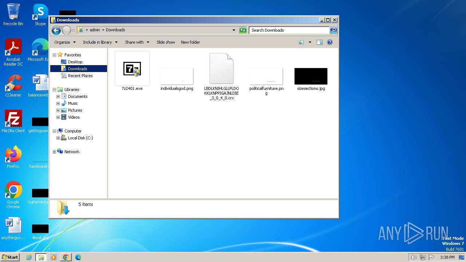Viewport: 466px width, 262px height.
Task: Open CCleaner desktop shortcut
Action: tap(13, 86)
